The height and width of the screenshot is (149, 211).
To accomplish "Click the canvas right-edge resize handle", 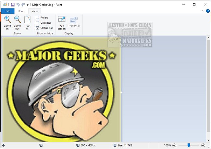I will (121, 93).
